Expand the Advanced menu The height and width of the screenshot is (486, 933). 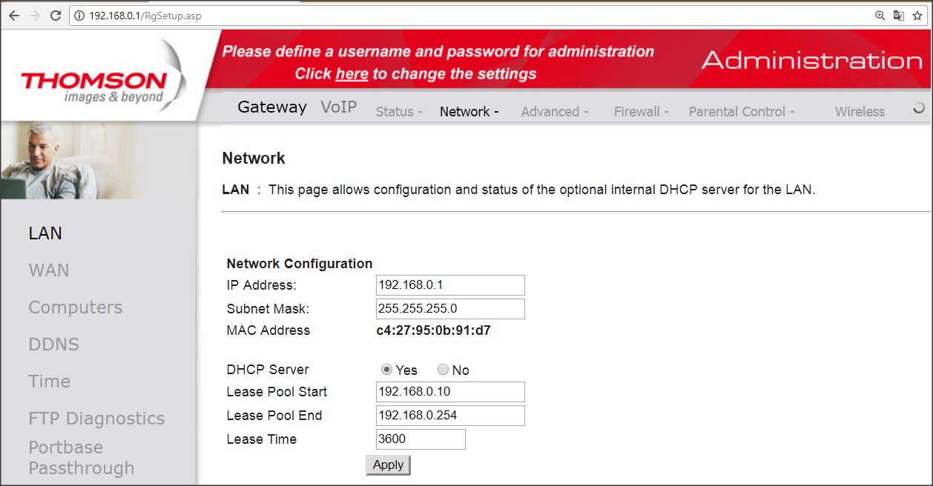coord(554,112)
